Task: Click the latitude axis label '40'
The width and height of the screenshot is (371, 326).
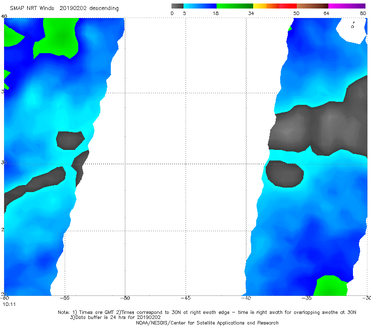Action: [x=4, y=16]
